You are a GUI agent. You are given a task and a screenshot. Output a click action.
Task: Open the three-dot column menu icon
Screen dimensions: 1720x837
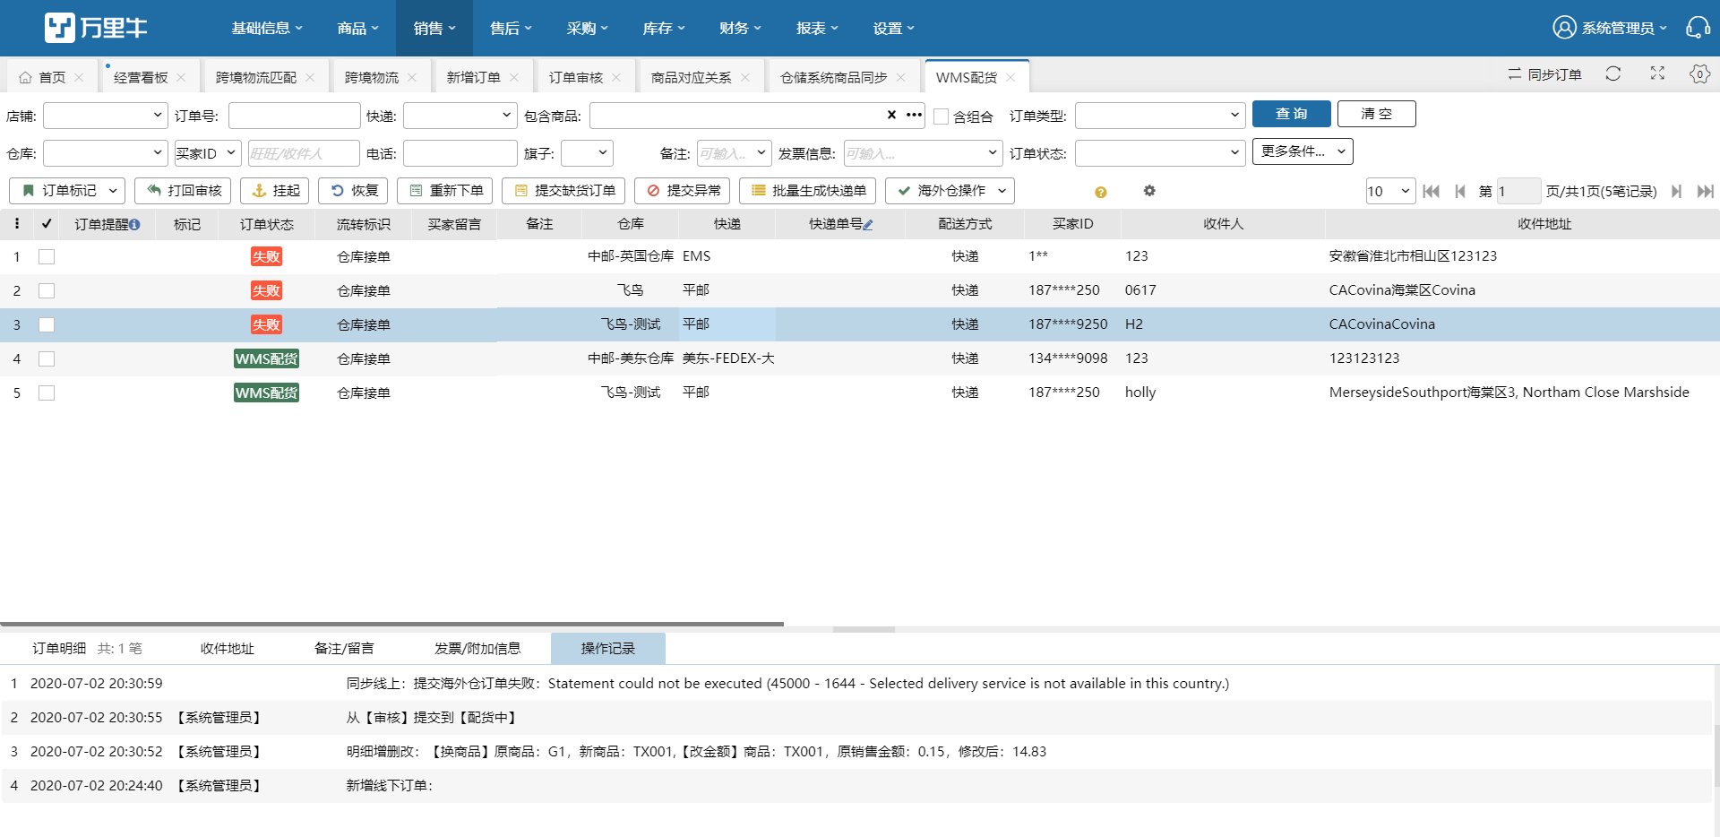click(17, 224)
